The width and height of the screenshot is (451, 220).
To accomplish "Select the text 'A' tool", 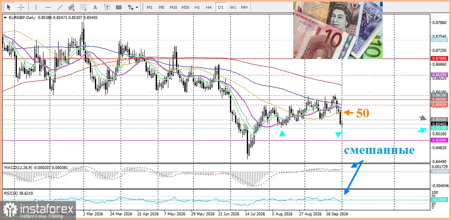I will [x=95, y=7].
